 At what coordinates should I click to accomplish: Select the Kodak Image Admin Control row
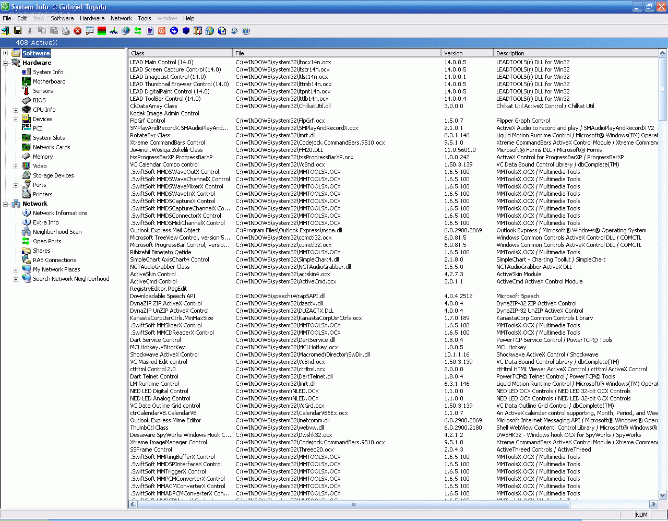pos(393,113)
